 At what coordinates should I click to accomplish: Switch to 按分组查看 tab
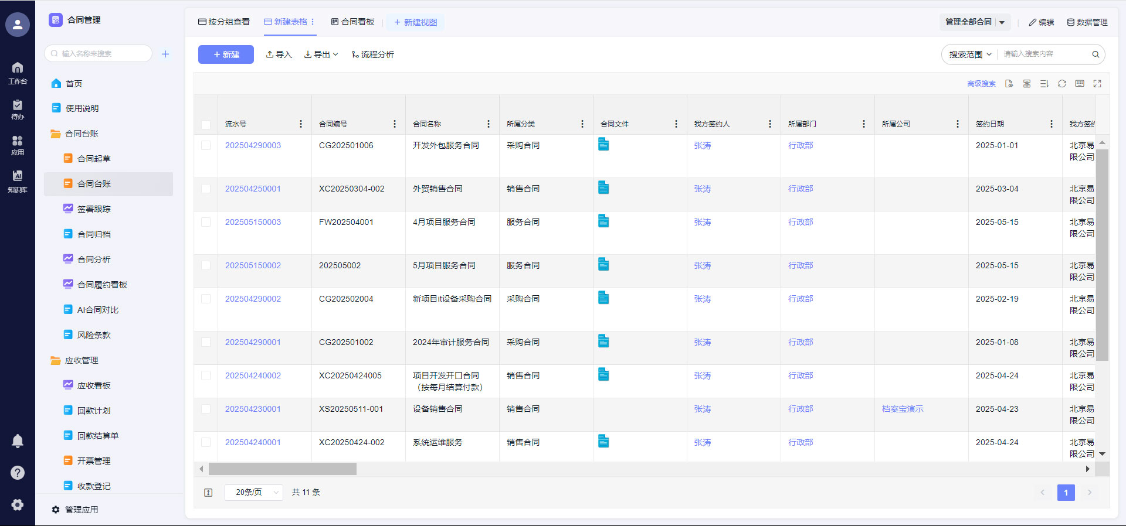224,22
